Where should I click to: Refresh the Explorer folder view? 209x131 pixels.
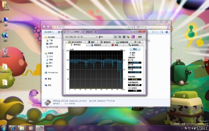coord(132,27)
